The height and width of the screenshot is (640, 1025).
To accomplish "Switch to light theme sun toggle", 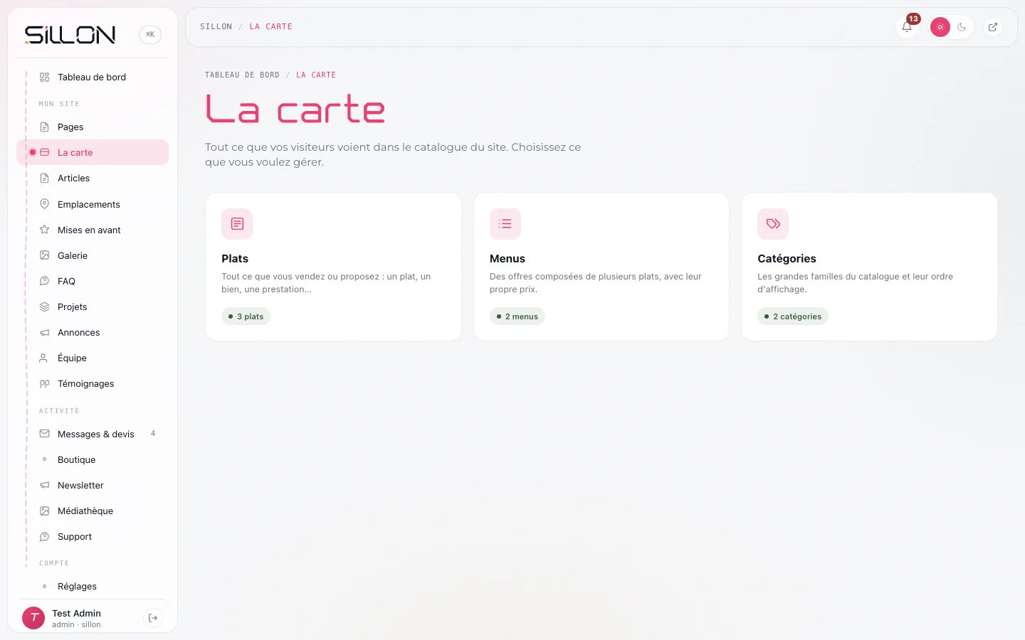I will [940, 27].
